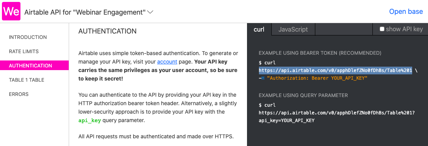The image size is (428, 146).
Task: Click Example Using Bearer Token heading
Action: pos(320,53)
